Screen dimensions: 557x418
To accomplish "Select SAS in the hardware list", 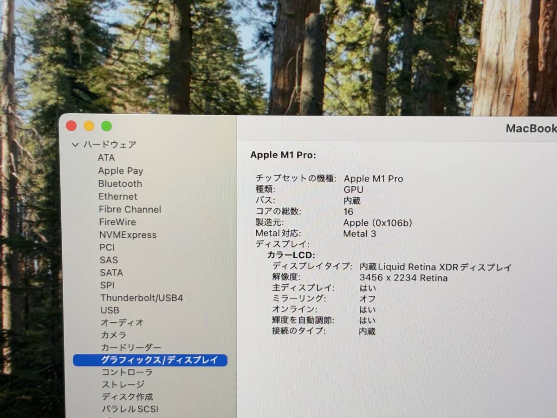I will click(x=109, y=260).
